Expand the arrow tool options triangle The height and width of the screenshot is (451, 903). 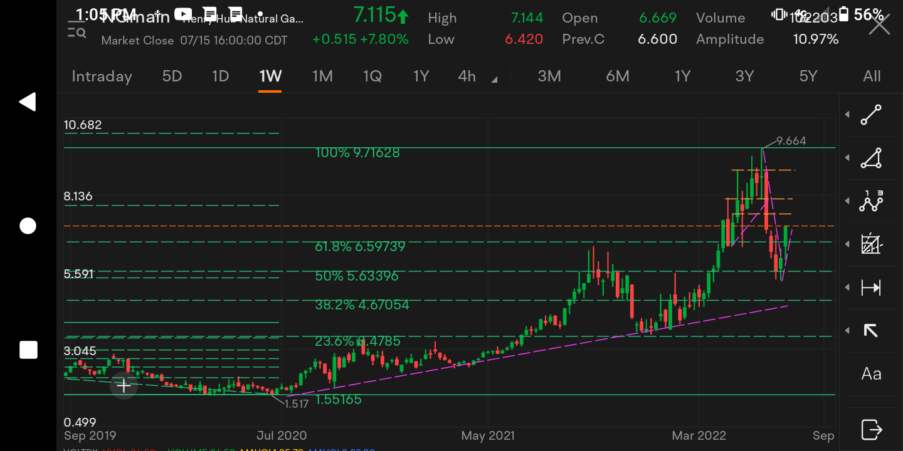coord(848,331)
